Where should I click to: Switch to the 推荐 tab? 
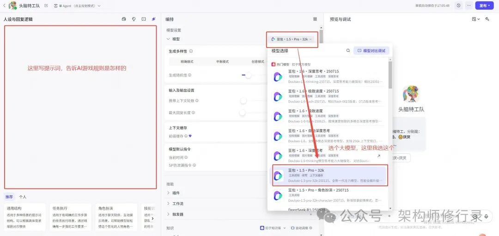tap(9, 197)
